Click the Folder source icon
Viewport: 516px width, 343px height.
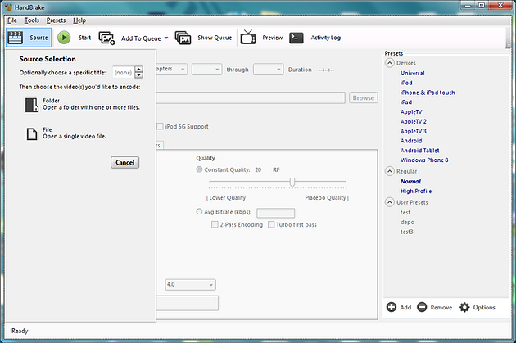click(32, 106)
